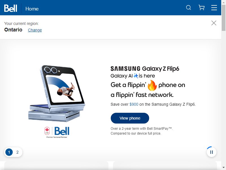226x170 pixels.
Task: Switch to carousel slide 2
Action: pyautogui.click(x=18, y=152)
